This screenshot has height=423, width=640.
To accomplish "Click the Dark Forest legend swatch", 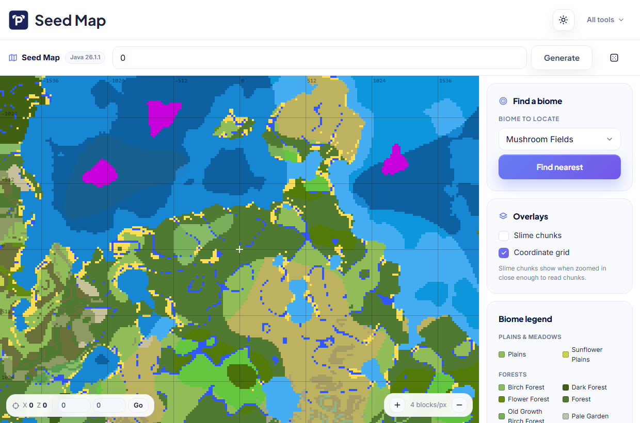I will pyautogui.click(x=566, y=387).
